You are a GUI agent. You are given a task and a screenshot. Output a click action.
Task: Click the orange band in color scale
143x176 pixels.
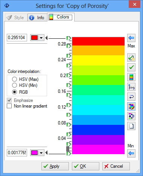click(x=98, y=50)
